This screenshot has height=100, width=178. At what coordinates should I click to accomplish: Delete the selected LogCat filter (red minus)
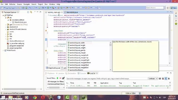(x=60, y=78)
